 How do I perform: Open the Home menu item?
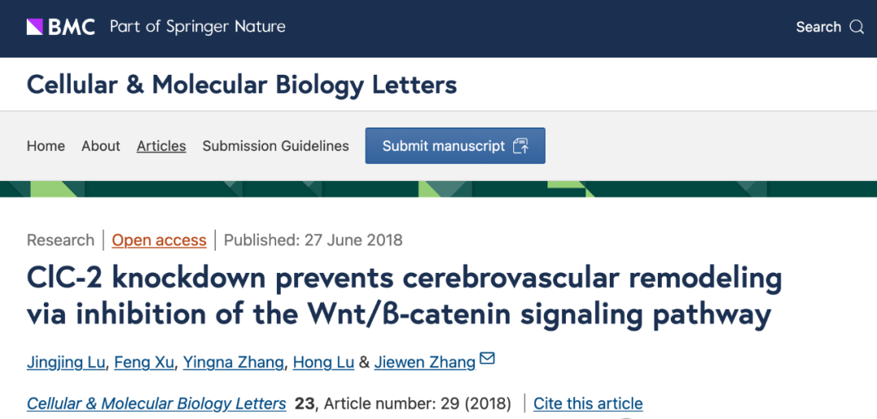click(45, 146)
